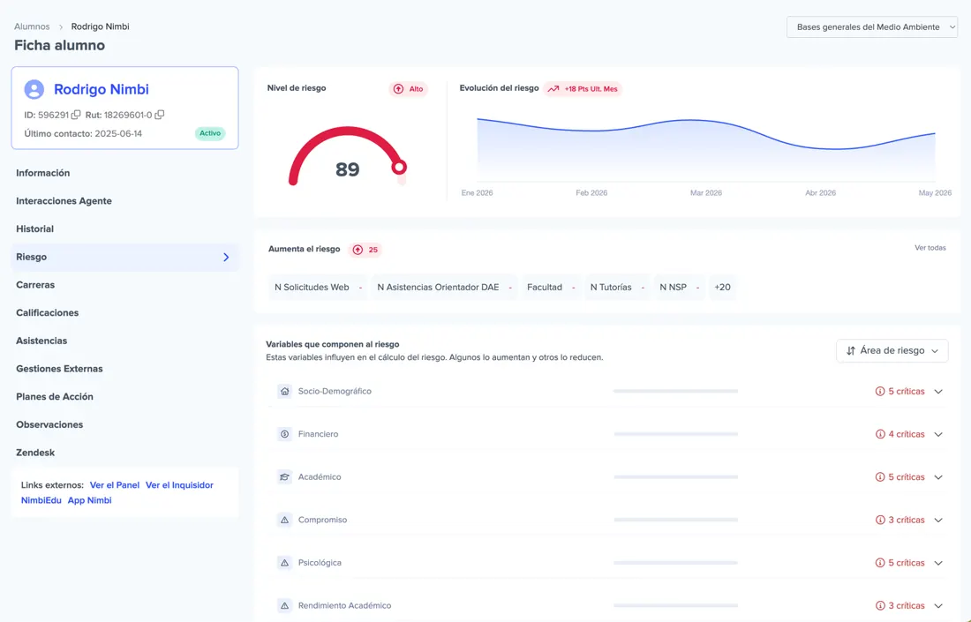This screenshot has width=971, height=622.
Task: Open the Ver el Inquisidor link
Action: [179, 485]
